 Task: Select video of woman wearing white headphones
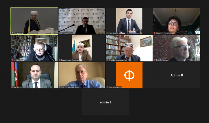point(34,48)
